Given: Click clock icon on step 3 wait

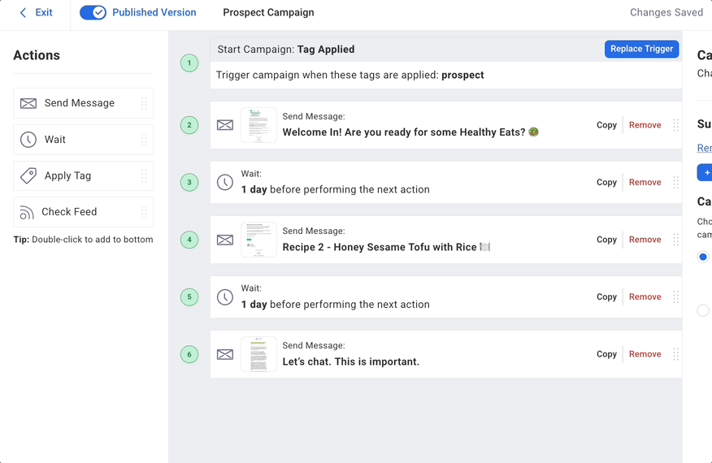Looking at the screenshot, I should coord(225,183).
